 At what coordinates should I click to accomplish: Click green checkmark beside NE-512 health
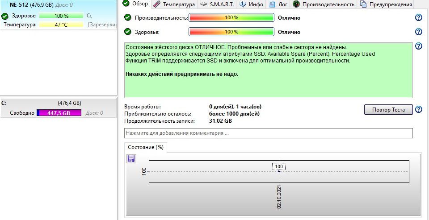(x=5, y=16)
